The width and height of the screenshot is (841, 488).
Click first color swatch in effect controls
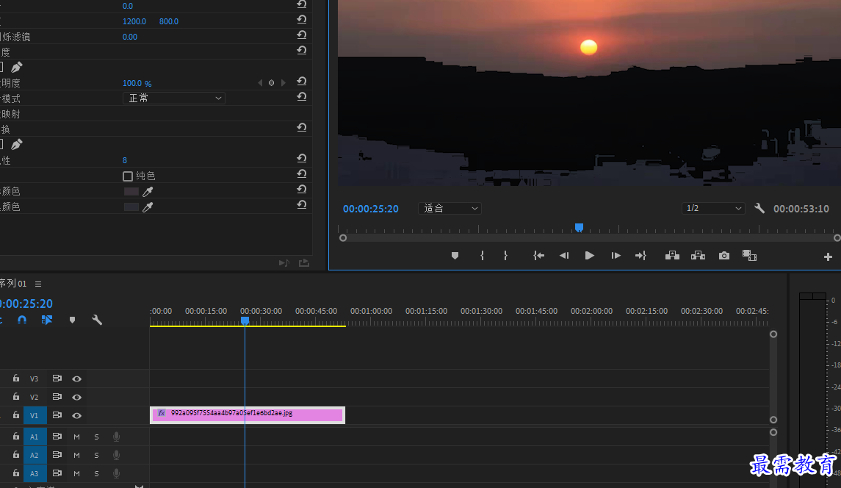131,192
